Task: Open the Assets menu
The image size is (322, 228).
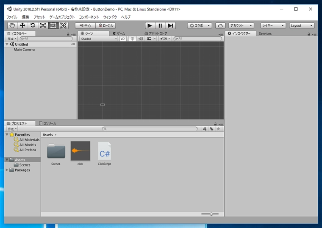Action: click(x=39, y=17)
